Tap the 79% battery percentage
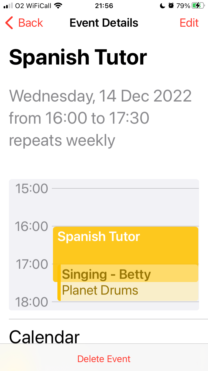This screenshot has width=208, height=371. click(183, 6)
